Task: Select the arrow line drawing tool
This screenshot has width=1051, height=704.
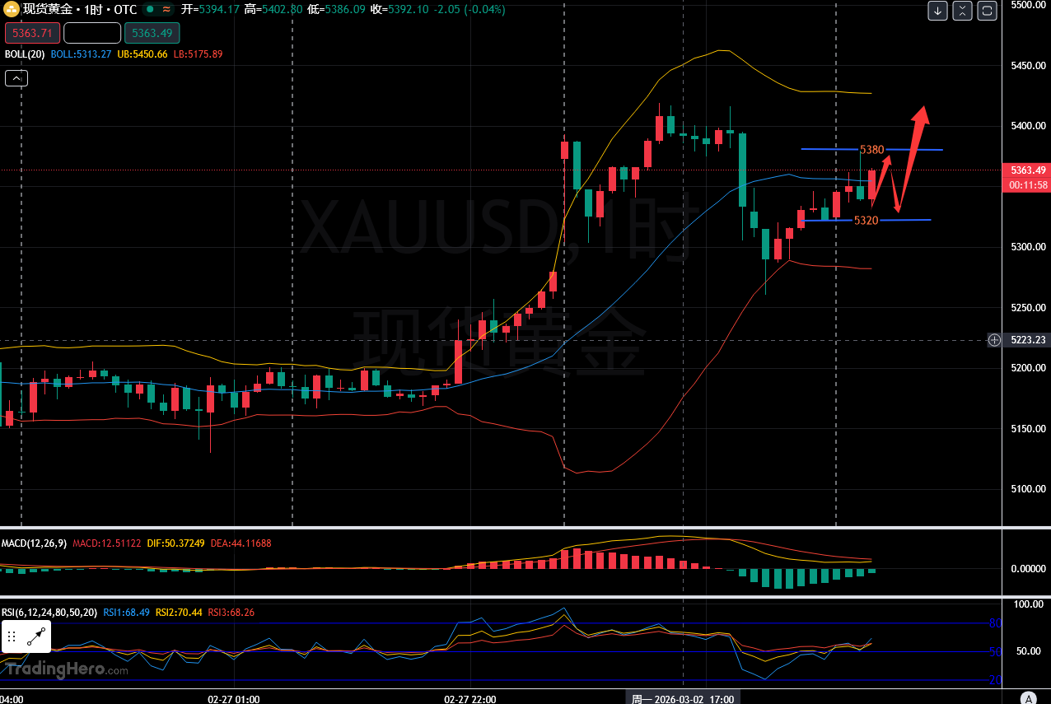Action: tap(36, 636)
